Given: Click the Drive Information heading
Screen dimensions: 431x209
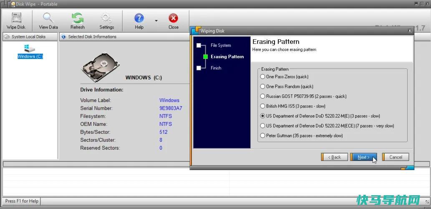Looking at the screenshot, I should click(102, 90).
